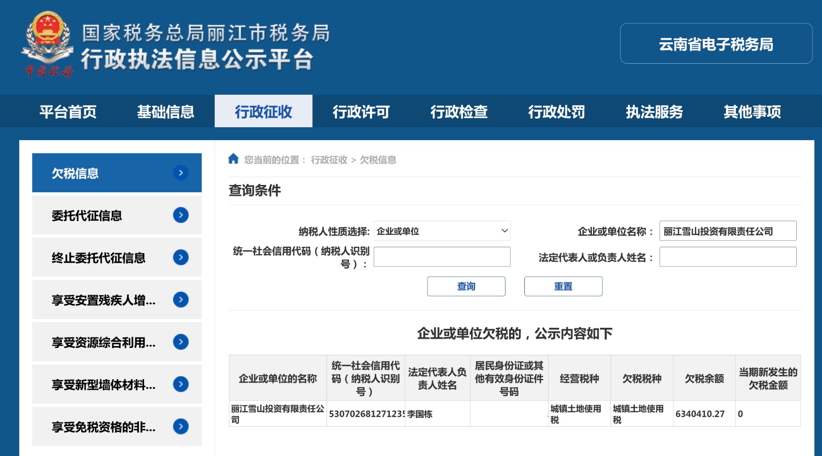Open the 云南省电子税务局 link button
This screenshot has width=822, height=456.
pos(716,44)
